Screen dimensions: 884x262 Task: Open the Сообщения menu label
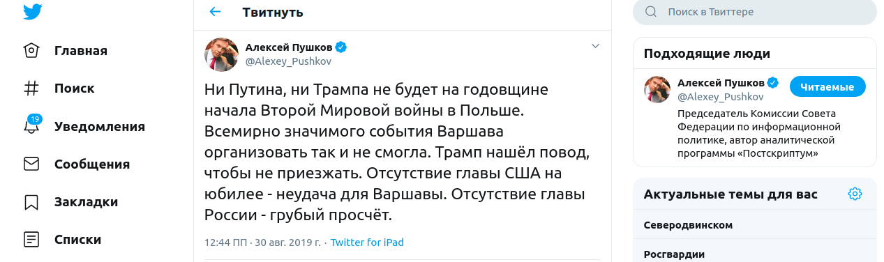click(92, 164)
